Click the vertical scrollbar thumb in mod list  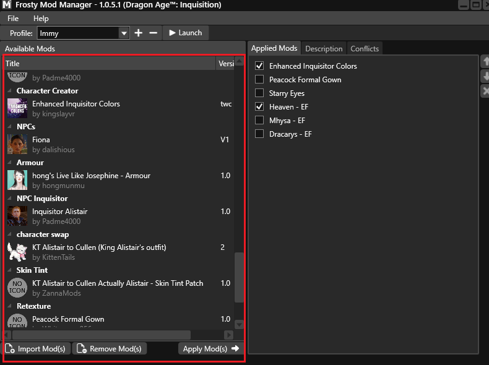click(239, 277)
